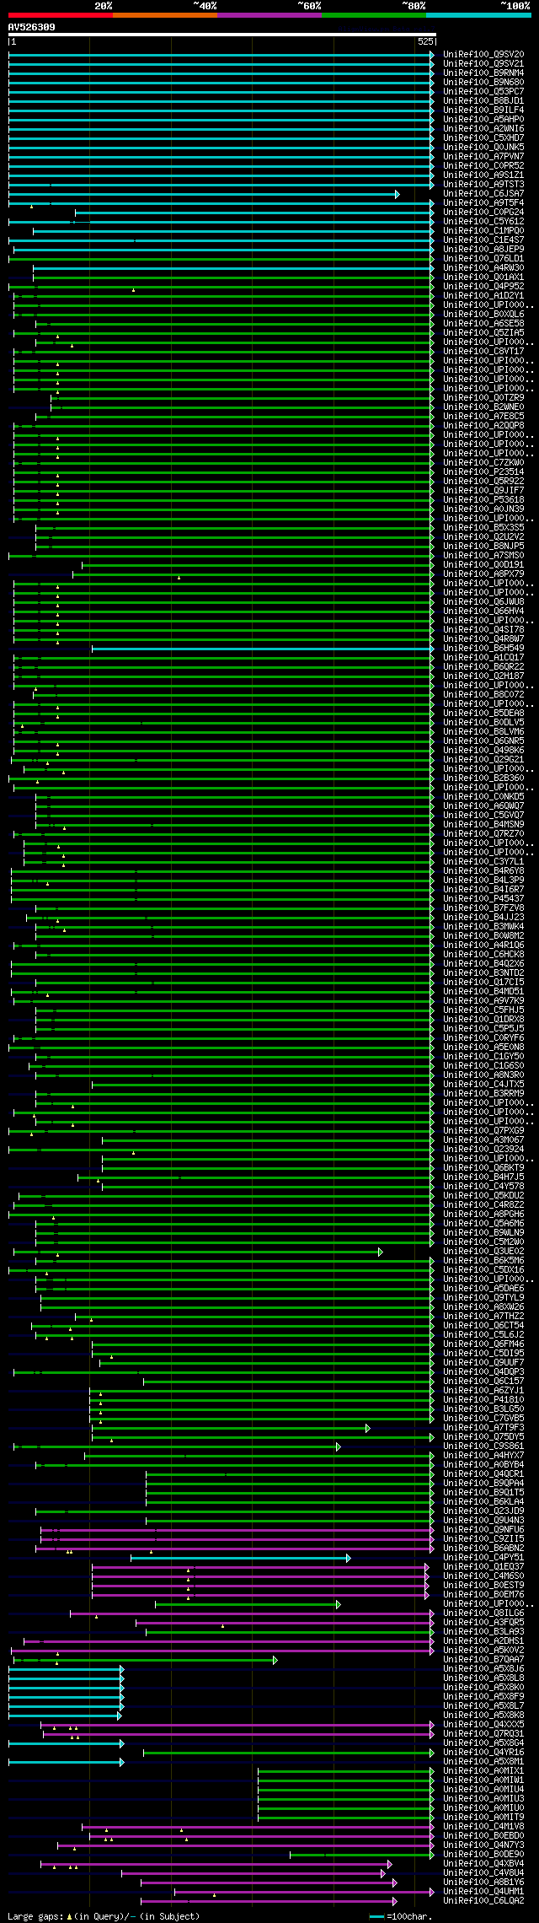Select the UniRef100_C8VT17 label
Viewport: 539px width, 1923px height.
click(483, 351)
